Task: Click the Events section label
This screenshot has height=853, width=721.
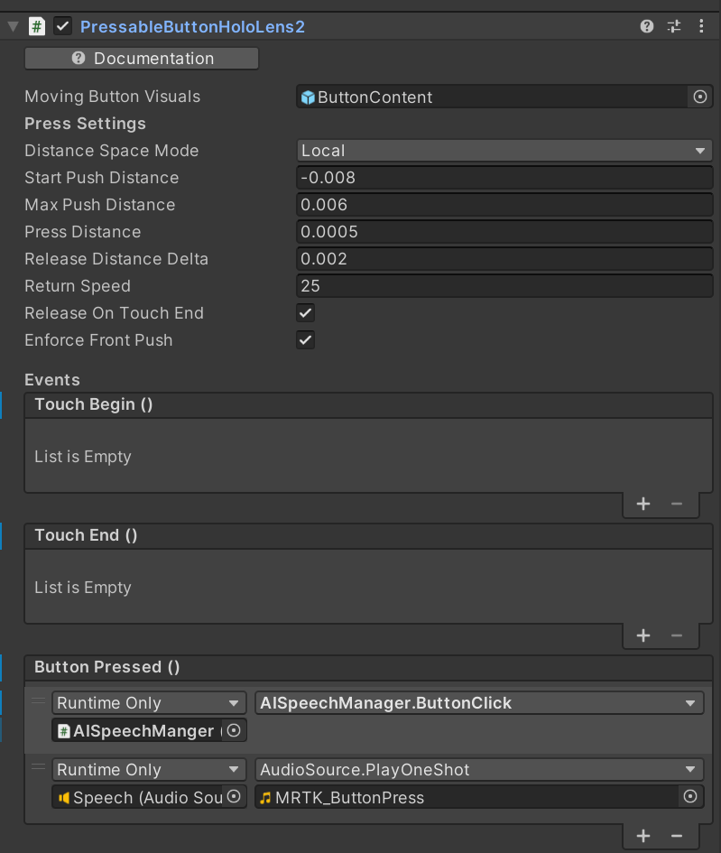Action: coord(52,380)
